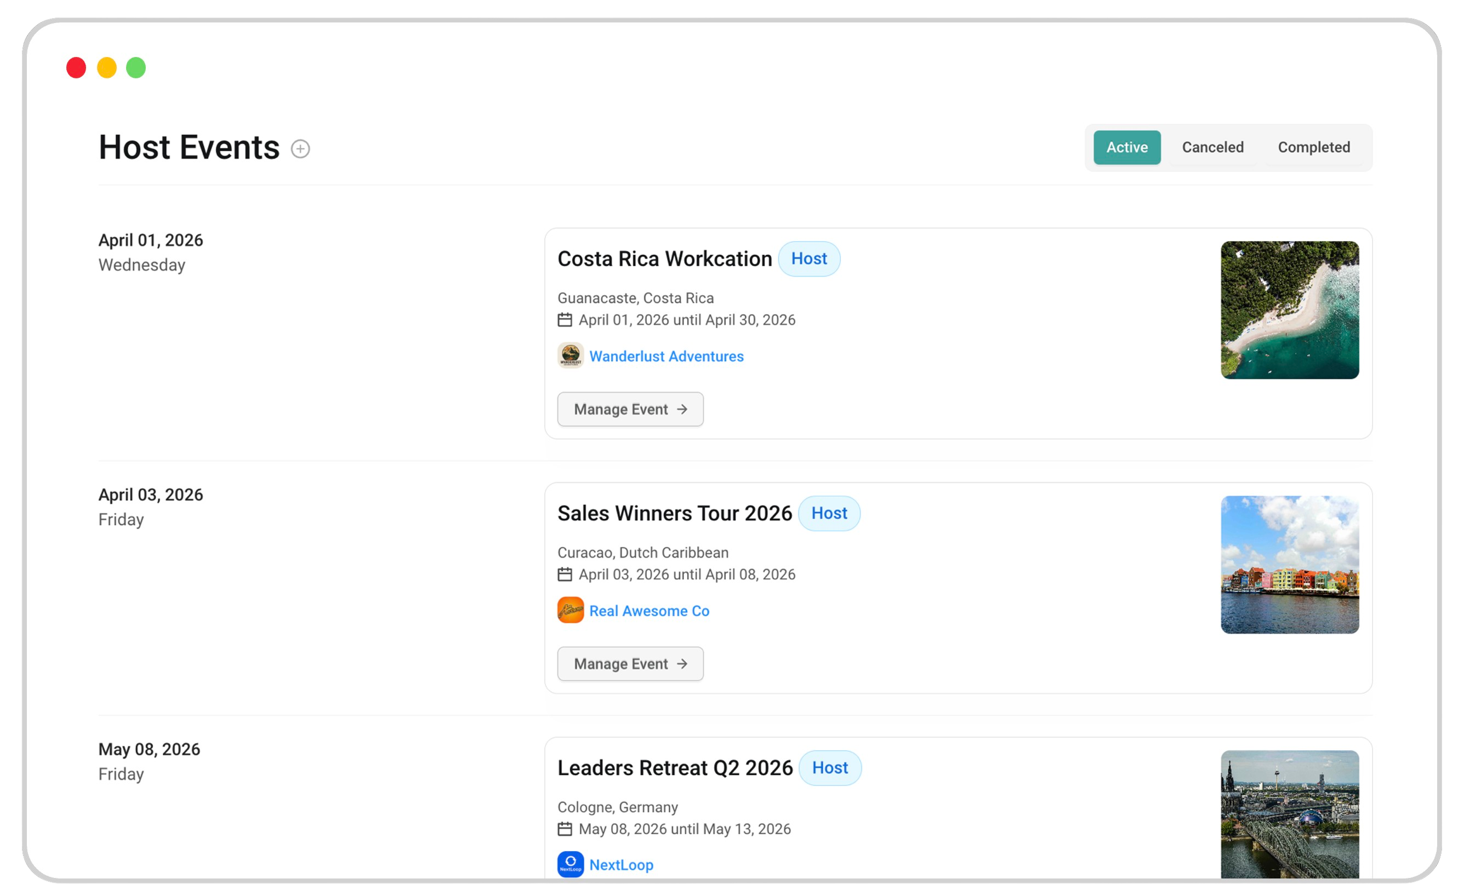The width and height of the screenshot is (1458, 896).
Task: Click the Wanderlust Adventures logo icon
Action: pyautogui.click(x=571, y=355)
